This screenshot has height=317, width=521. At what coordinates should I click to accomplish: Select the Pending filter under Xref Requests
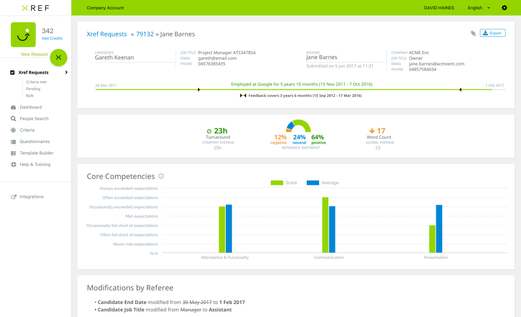(x=34, y=89)
